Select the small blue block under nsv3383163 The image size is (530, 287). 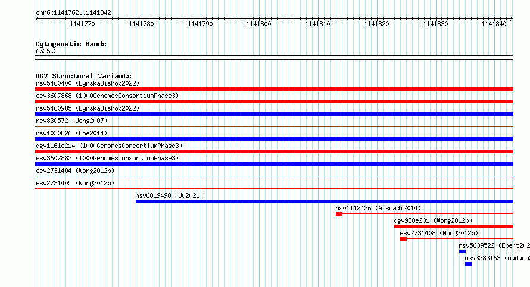click(468, 264)
